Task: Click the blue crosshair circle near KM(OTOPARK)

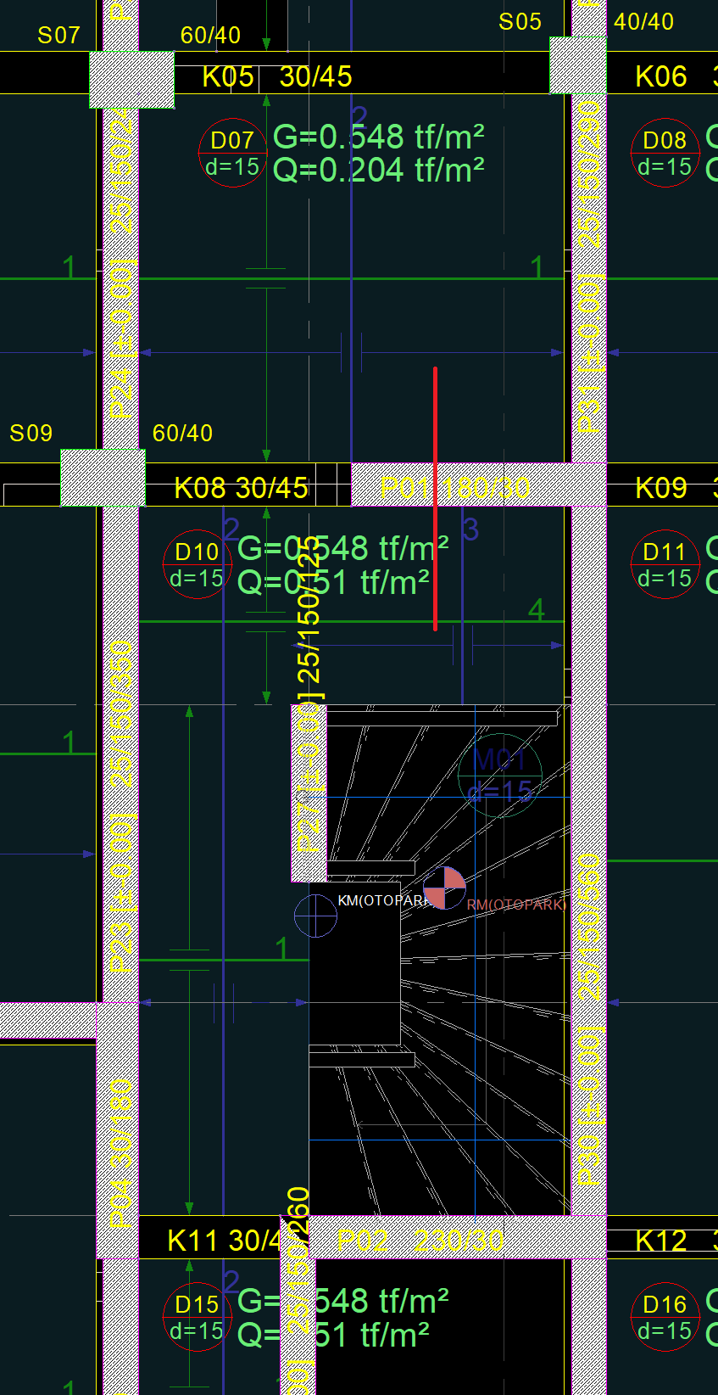Action: click(315, 916)
